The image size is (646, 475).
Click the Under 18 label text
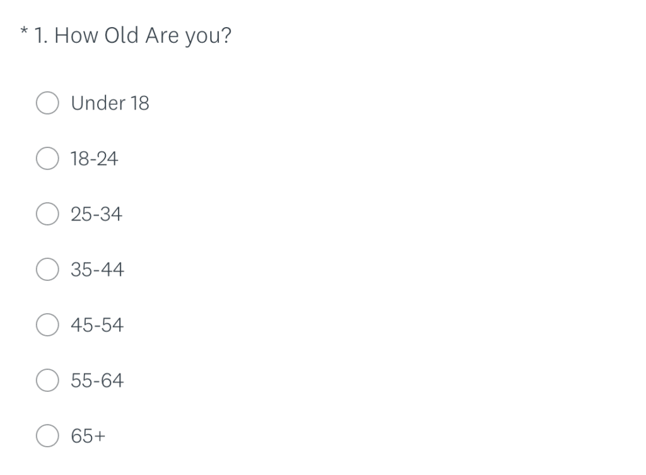click(x=110, y=103)
